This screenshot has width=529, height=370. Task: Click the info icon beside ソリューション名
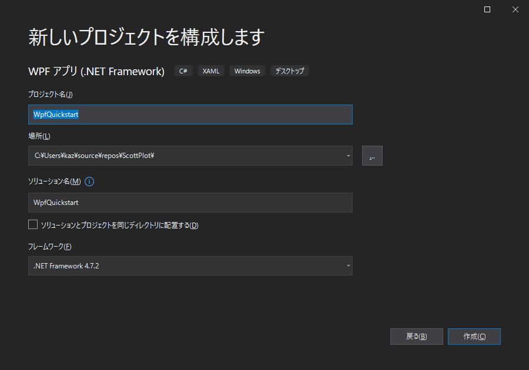(89, 181)
